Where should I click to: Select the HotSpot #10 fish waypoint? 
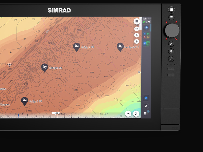point(120,47)
